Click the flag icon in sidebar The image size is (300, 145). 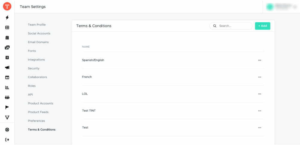point(7,107)
